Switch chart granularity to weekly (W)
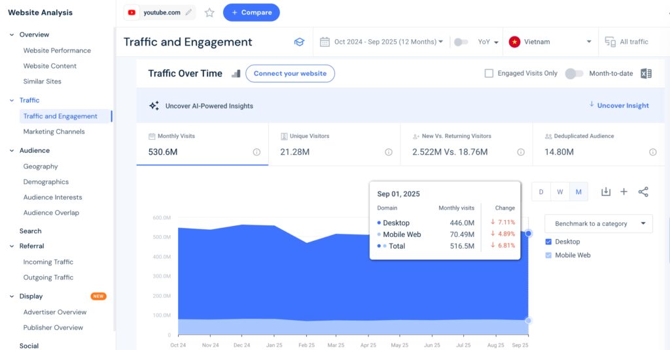The image size is (670, 350). coord(560,191)
